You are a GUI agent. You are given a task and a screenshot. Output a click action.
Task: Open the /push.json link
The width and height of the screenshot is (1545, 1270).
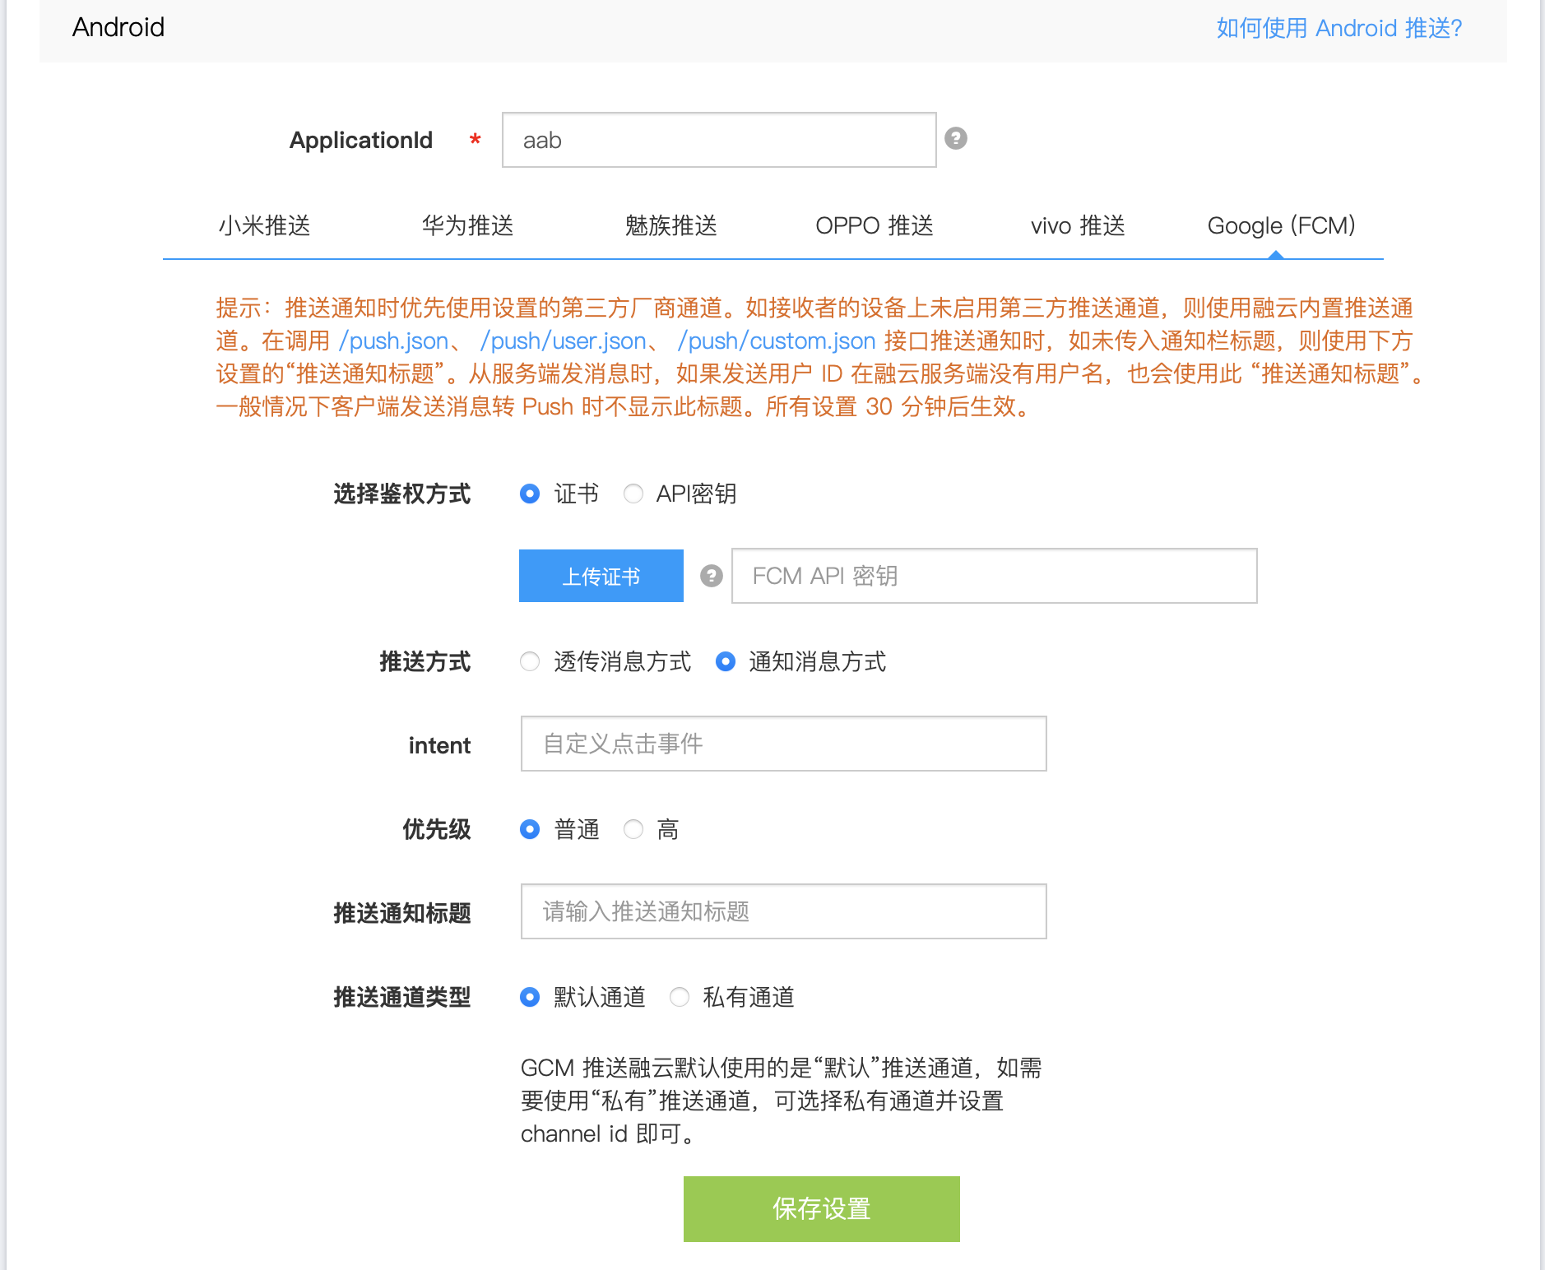[393, 341]
